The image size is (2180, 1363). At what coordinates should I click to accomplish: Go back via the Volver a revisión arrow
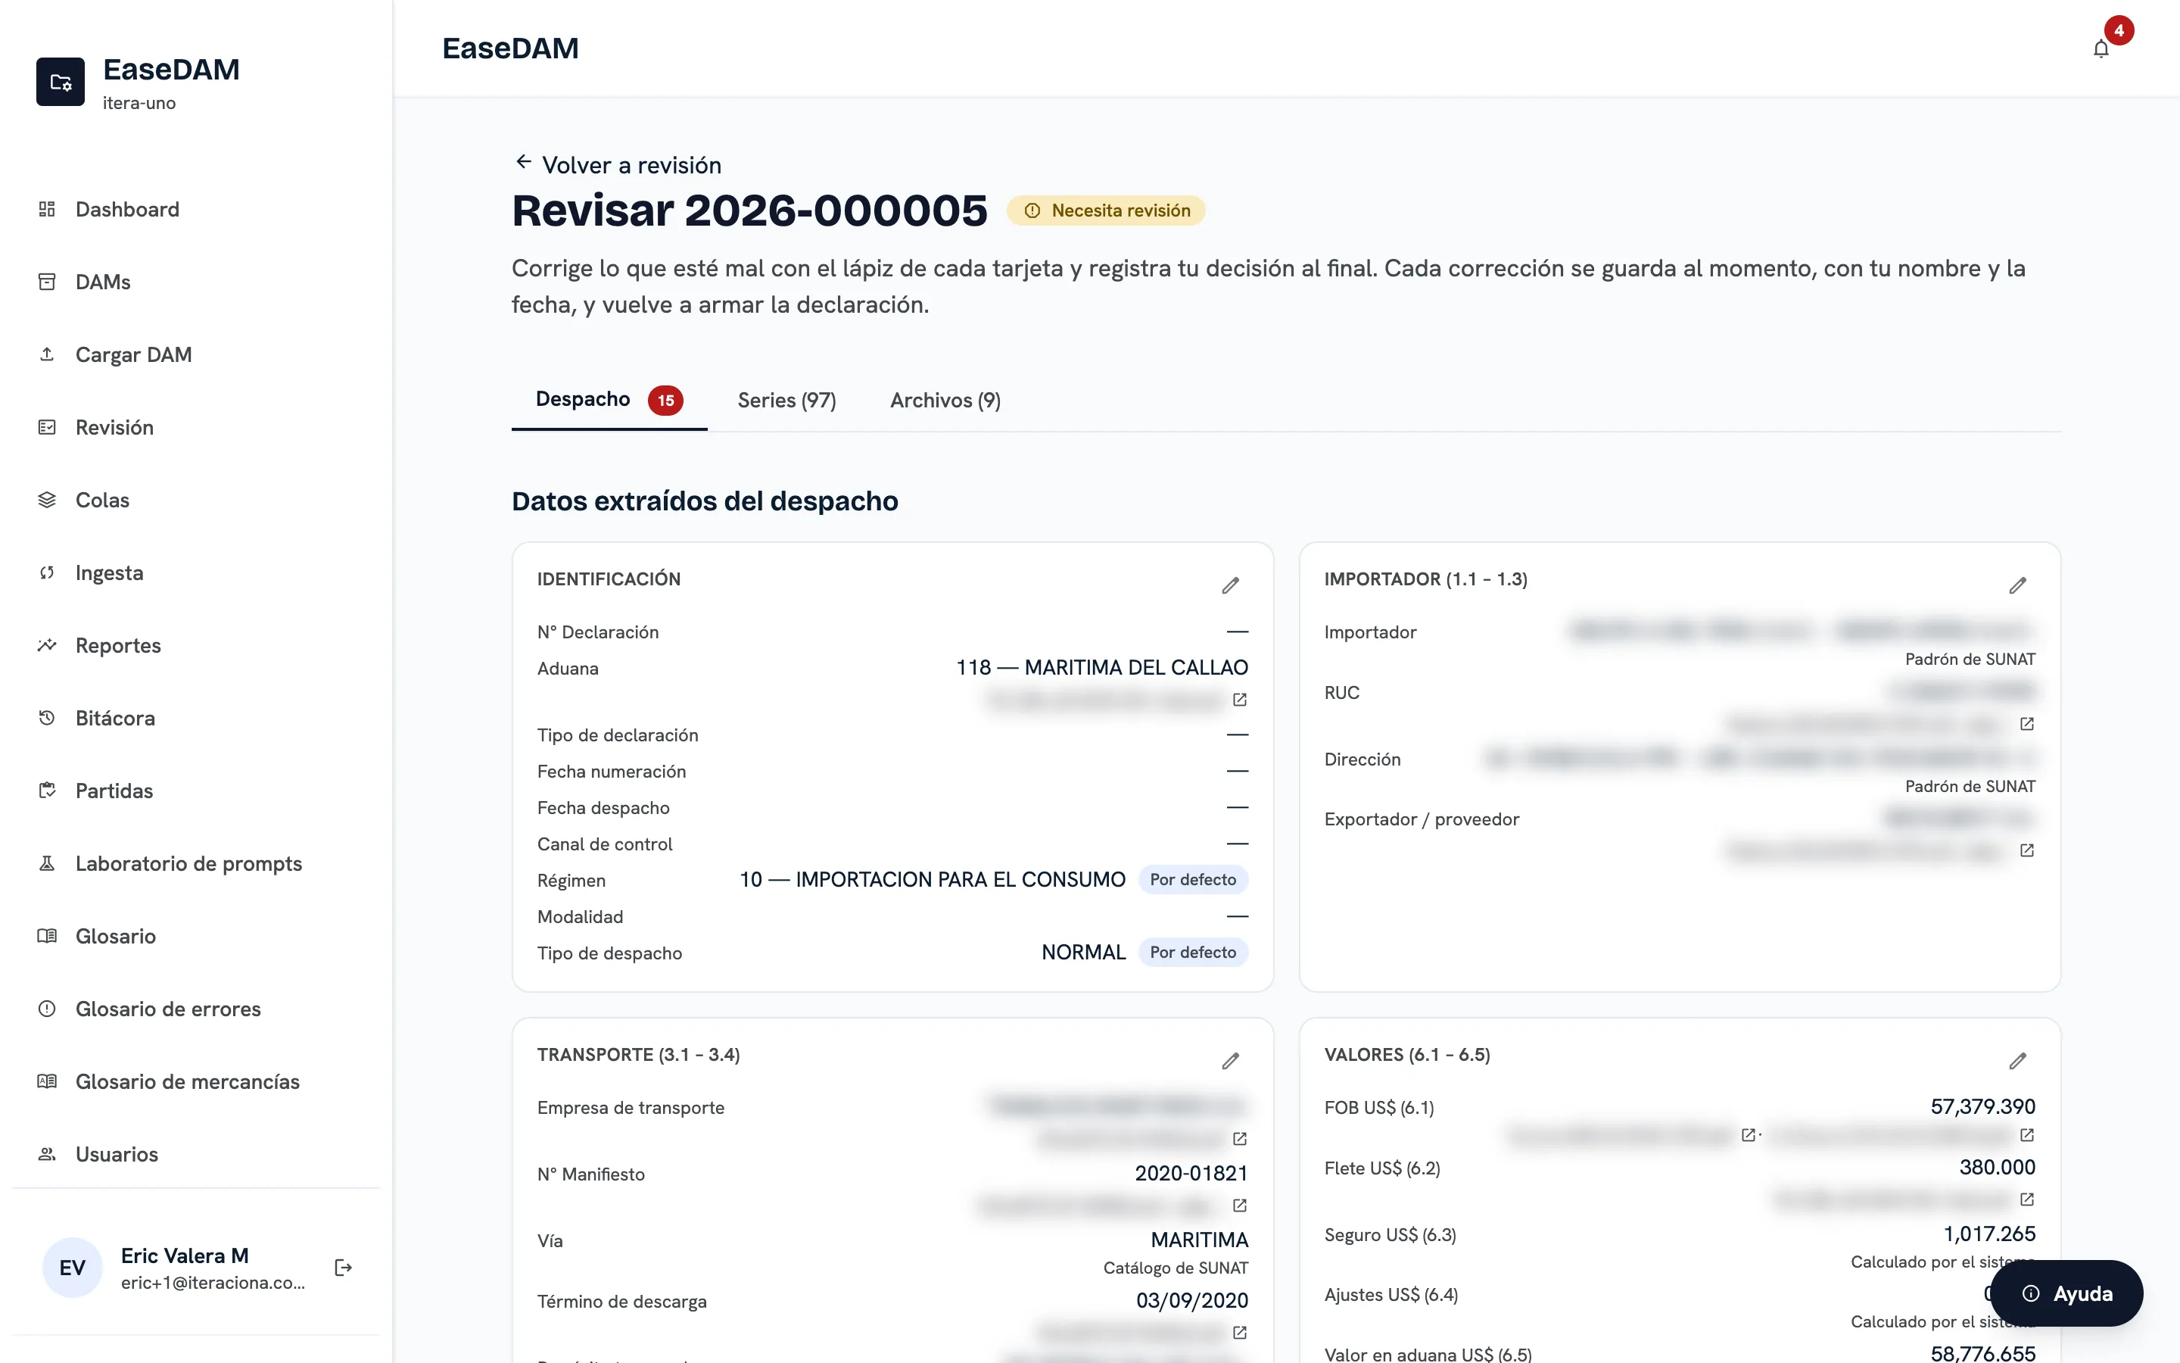click(523, 162)
